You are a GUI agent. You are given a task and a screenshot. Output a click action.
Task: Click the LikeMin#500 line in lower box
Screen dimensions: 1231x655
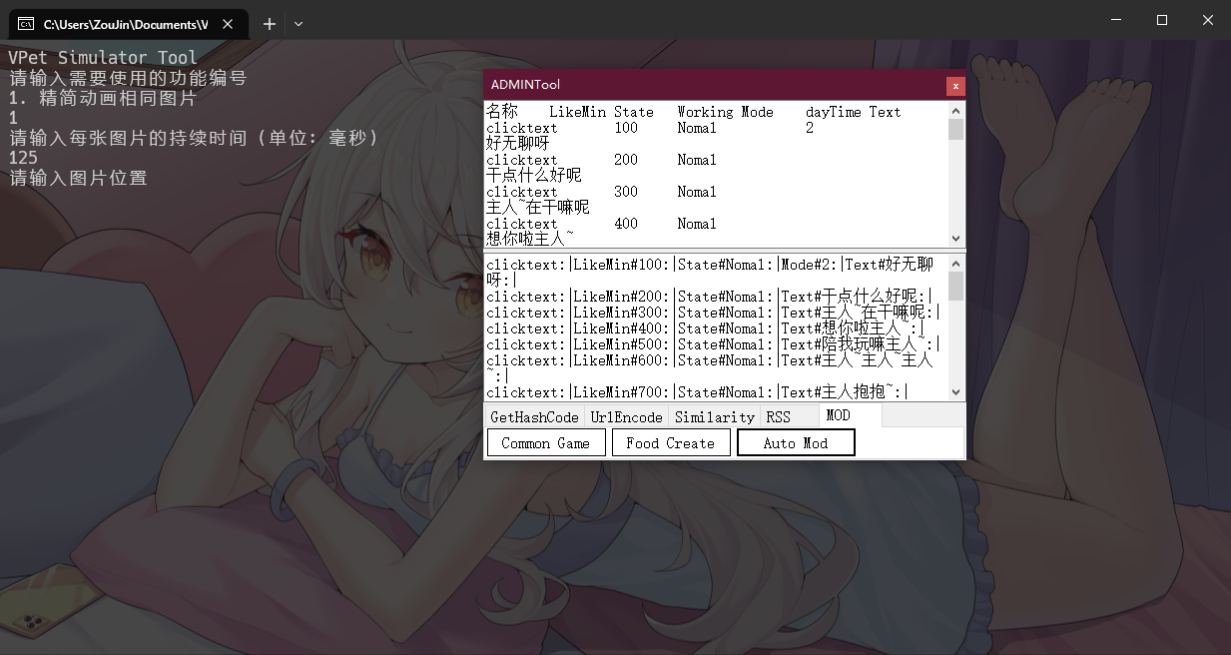coord(714,344)
